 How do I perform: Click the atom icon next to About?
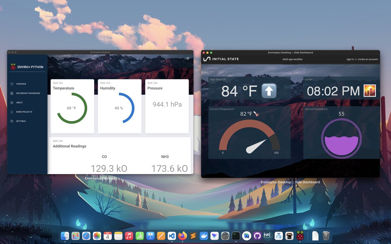click(x=12, y=102)
